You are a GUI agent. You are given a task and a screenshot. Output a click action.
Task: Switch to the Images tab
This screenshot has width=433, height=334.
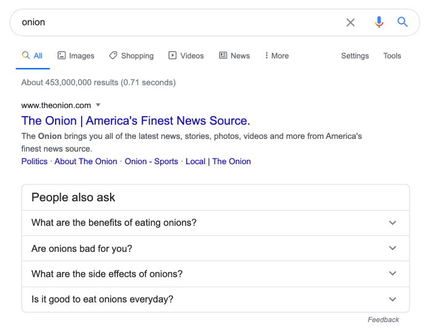[x=76, y=56]
